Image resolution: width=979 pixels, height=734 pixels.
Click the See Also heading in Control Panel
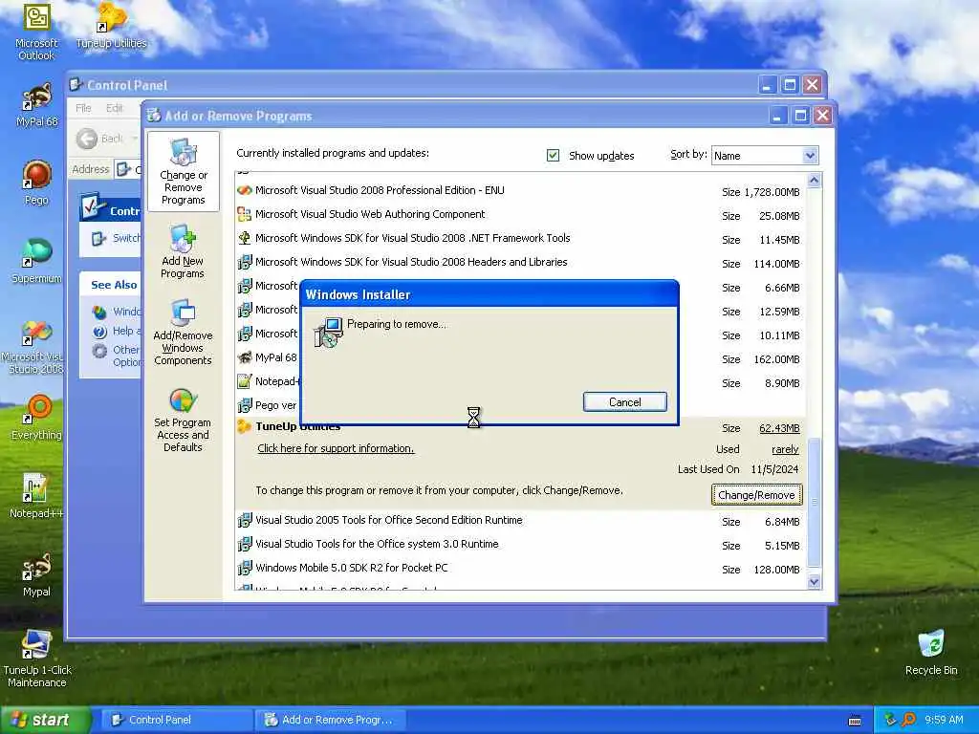pos(114,285)
